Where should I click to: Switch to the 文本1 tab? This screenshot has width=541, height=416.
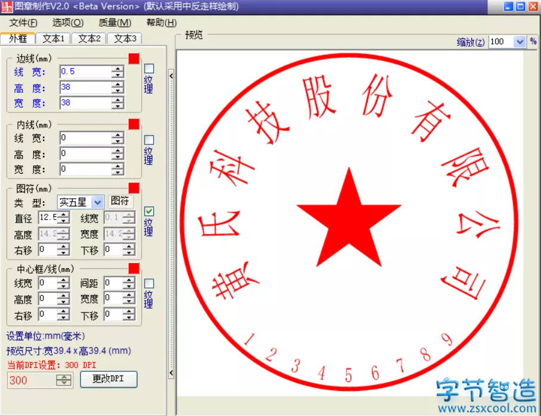coord(53,37)
